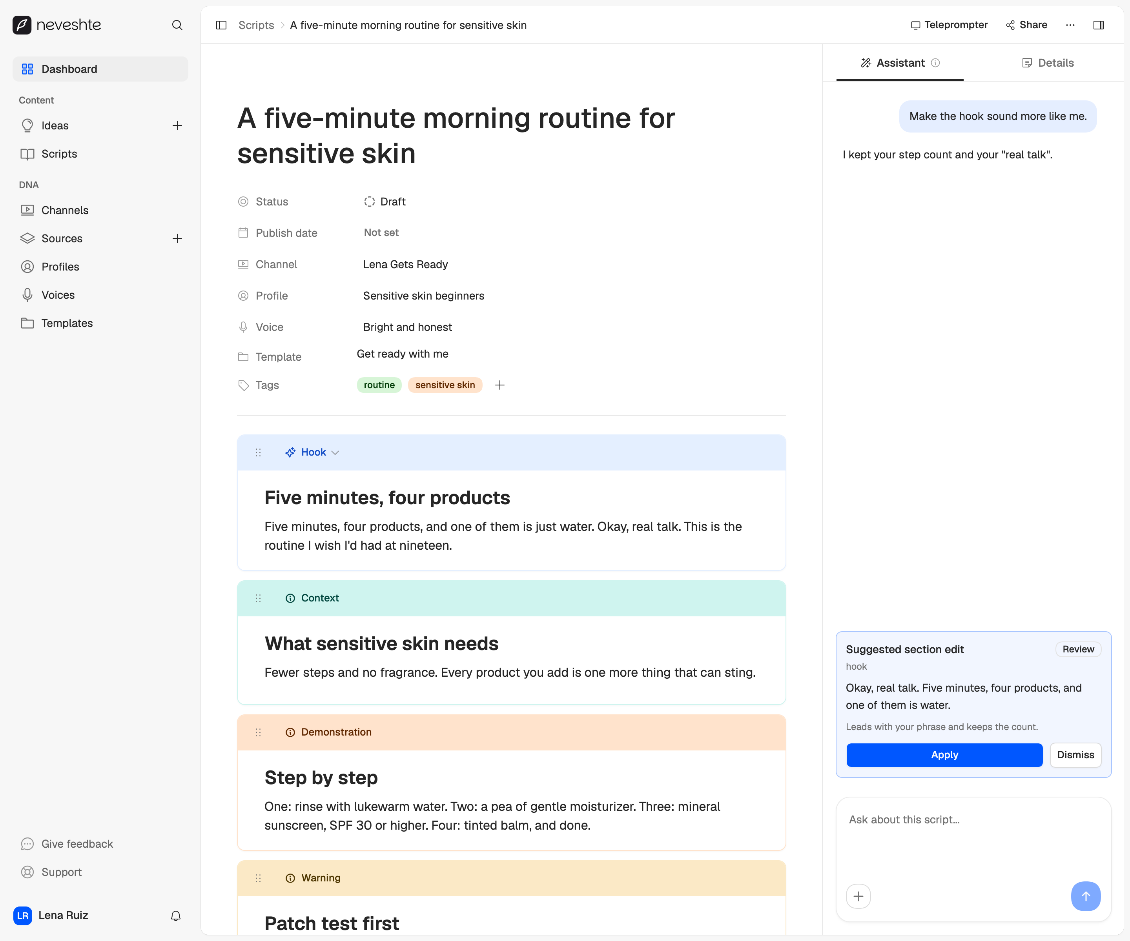Click the What sensitive skin needs heading
This screenshot has width=1130, height=941.
pos(381,644)
